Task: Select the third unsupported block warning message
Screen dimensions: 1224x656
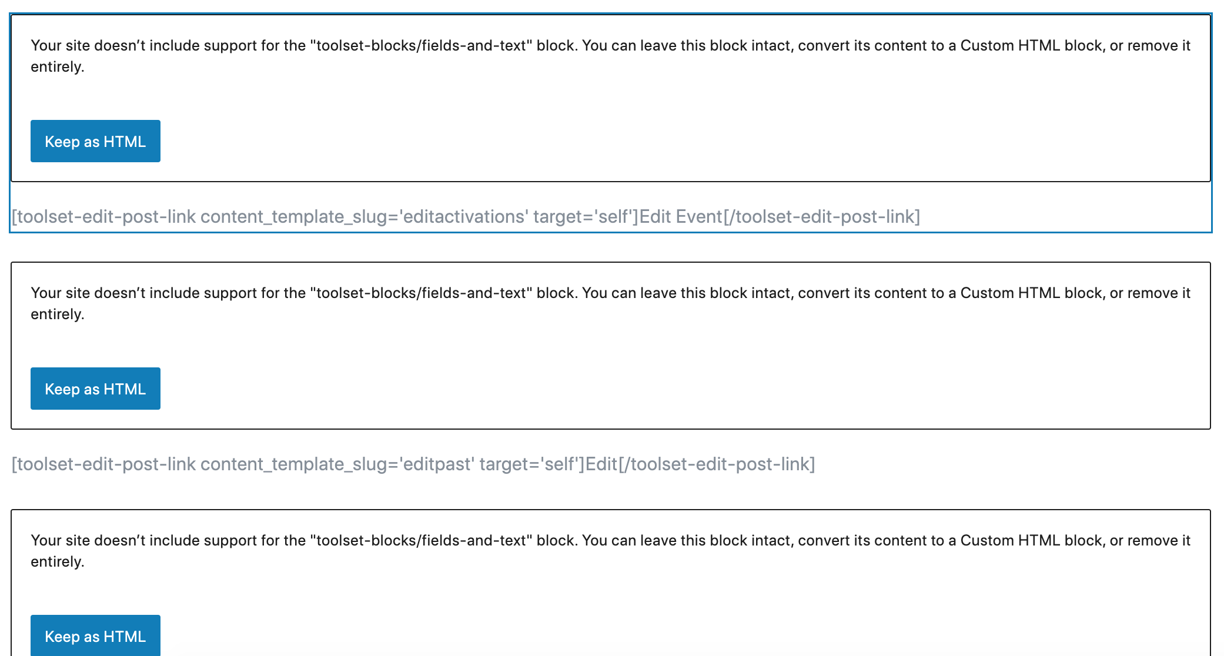Action: coord(610,551)
